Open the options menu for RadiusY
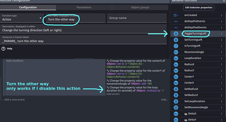This screenshot has width=226, height=122. click(x=221, y=71)
